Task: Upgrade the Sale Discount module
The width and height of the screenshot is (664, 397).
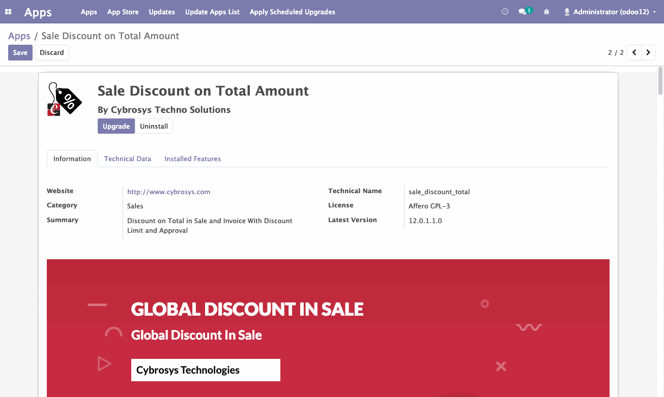Action: tap(116, 126)
